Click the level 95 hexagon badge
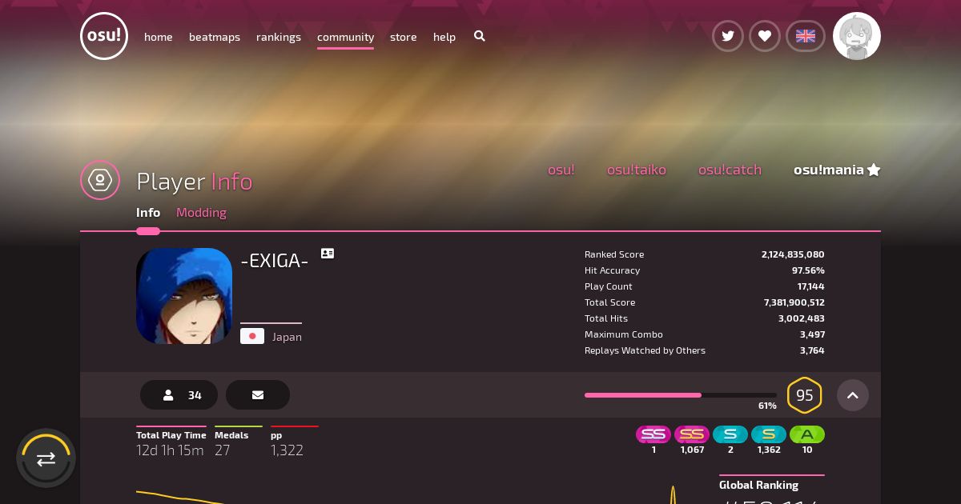 [805, 395]
